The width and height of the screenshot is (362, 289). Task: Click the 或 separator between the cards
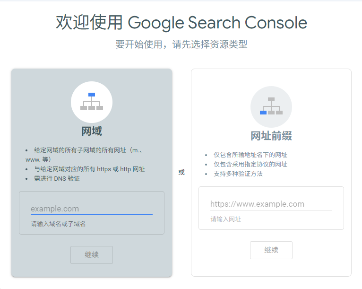pyautogui.click(x=181, y=172)
